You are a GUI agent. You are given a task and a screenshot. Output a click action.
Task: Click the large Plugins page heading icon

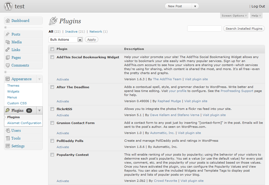(x=53, y=21)
